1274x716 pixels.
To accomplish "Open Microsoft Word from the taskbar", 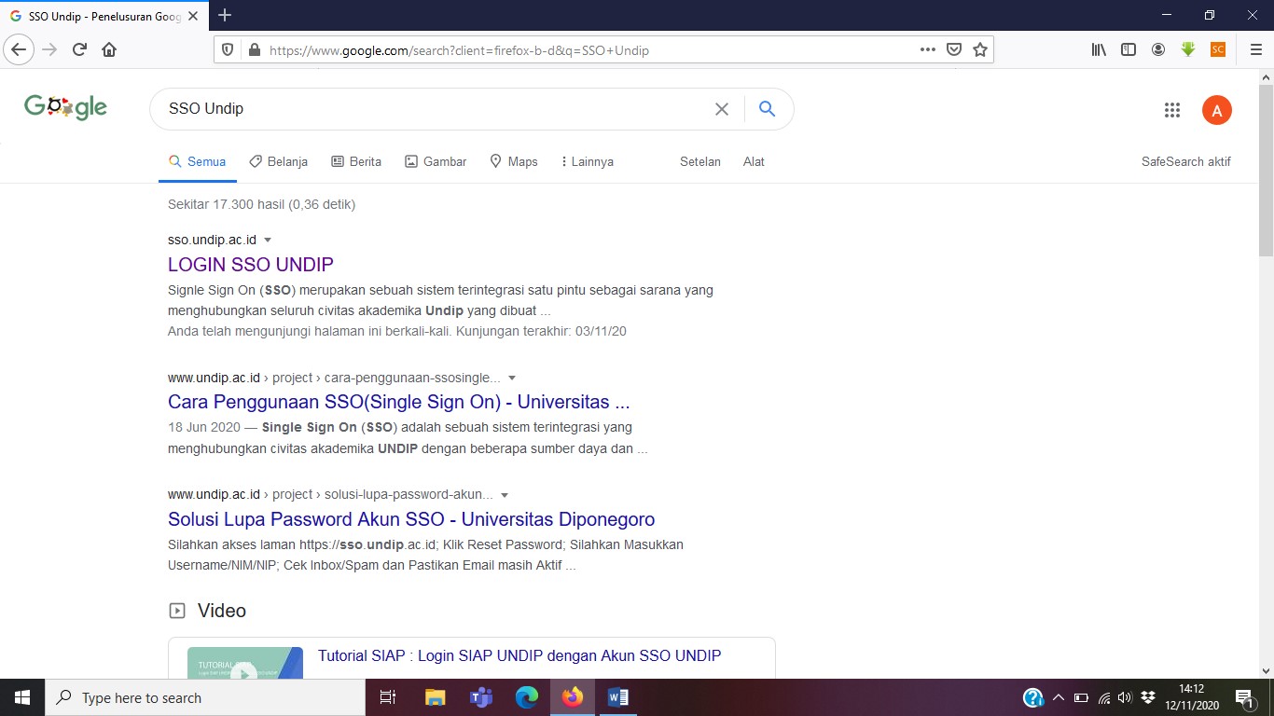I will [x=617, y=696].
